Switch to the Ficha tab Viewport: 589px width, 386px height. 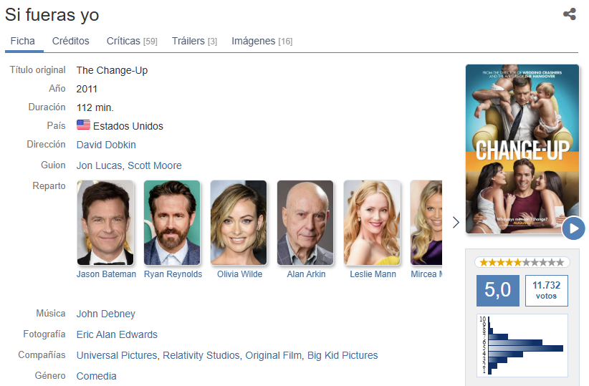point(22,41)
